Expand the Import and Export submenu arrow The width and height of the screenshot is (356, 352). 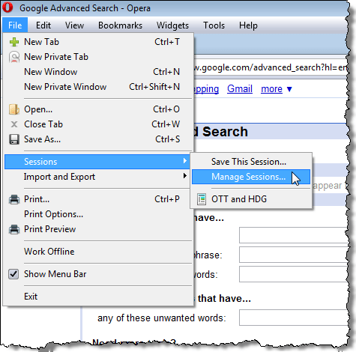point(185,176)
